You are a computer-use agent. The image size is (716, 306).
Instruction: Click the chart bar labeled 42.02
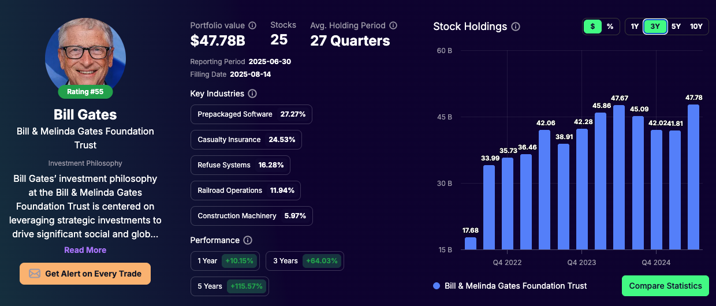click(657, 189)
